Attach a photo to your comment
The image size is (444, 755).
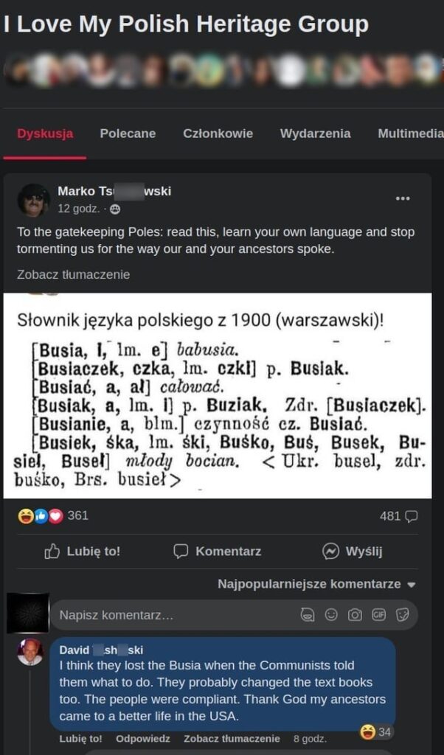[354, 615]
